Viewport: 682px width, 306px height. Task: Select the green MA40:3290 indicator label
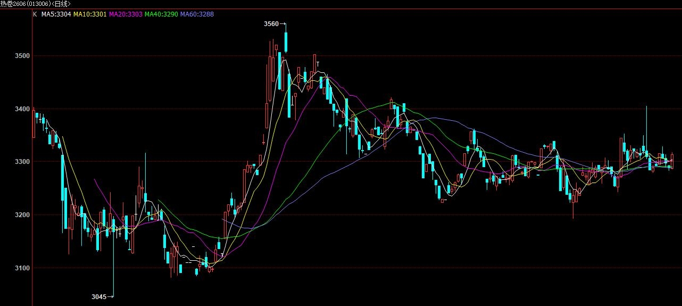pyautogui.click(x=161, y=14)
